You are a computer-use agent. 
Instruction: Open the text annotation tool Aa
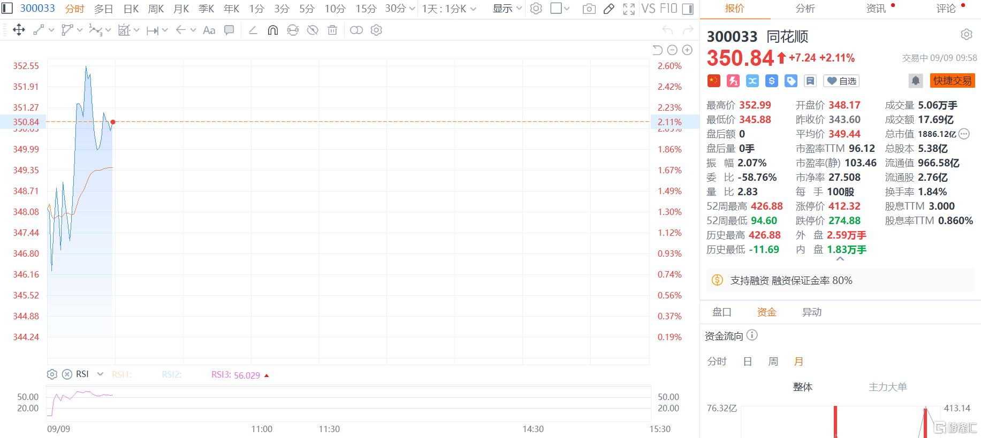coord(209,30)
